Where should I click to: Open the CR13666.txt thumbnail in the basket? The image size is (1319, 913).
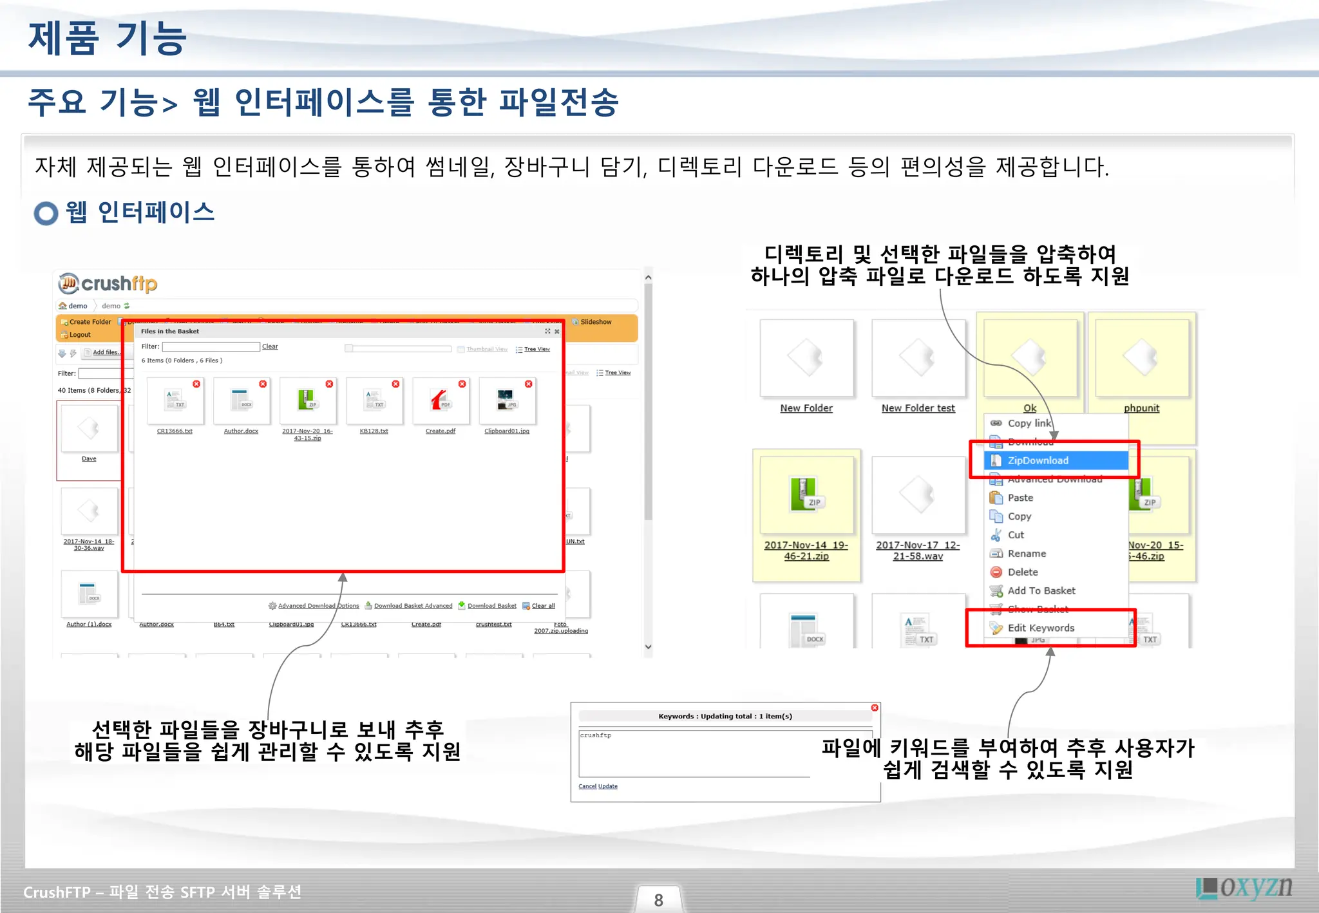(175, 400)
